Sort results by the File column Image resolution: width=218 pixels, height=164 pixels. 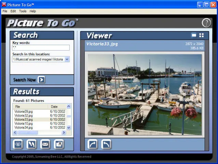coord(30,107)
